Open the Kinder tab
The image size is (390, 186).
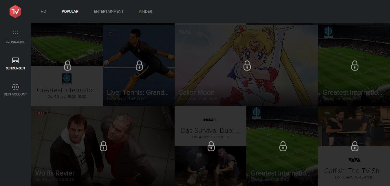[x=146, y=12]
